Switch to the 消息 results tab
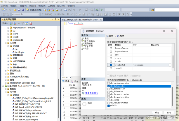Screen dimensions: 179x121 pos(75,81)
